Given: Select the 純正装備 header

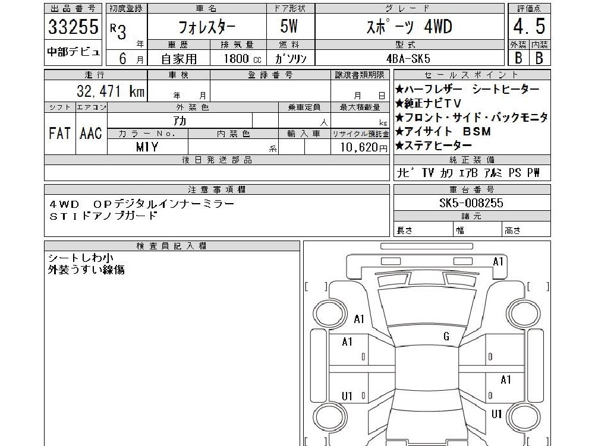Looking at the screenshot, I should [x=472, y=160].
